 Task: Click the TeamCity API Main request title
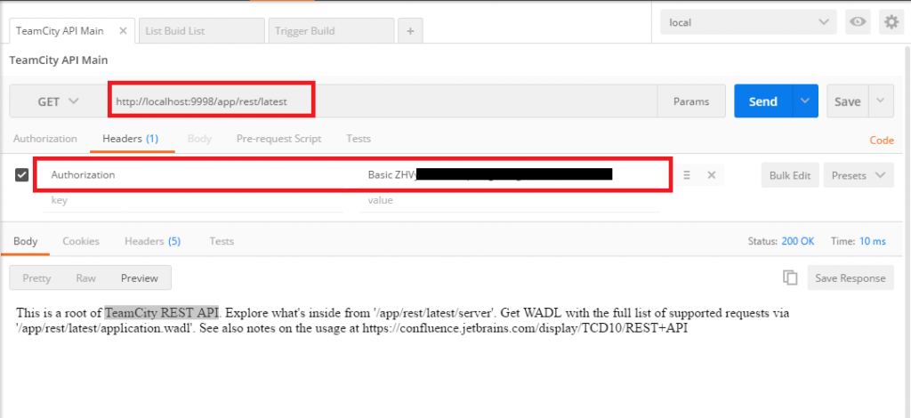(59, 60)
